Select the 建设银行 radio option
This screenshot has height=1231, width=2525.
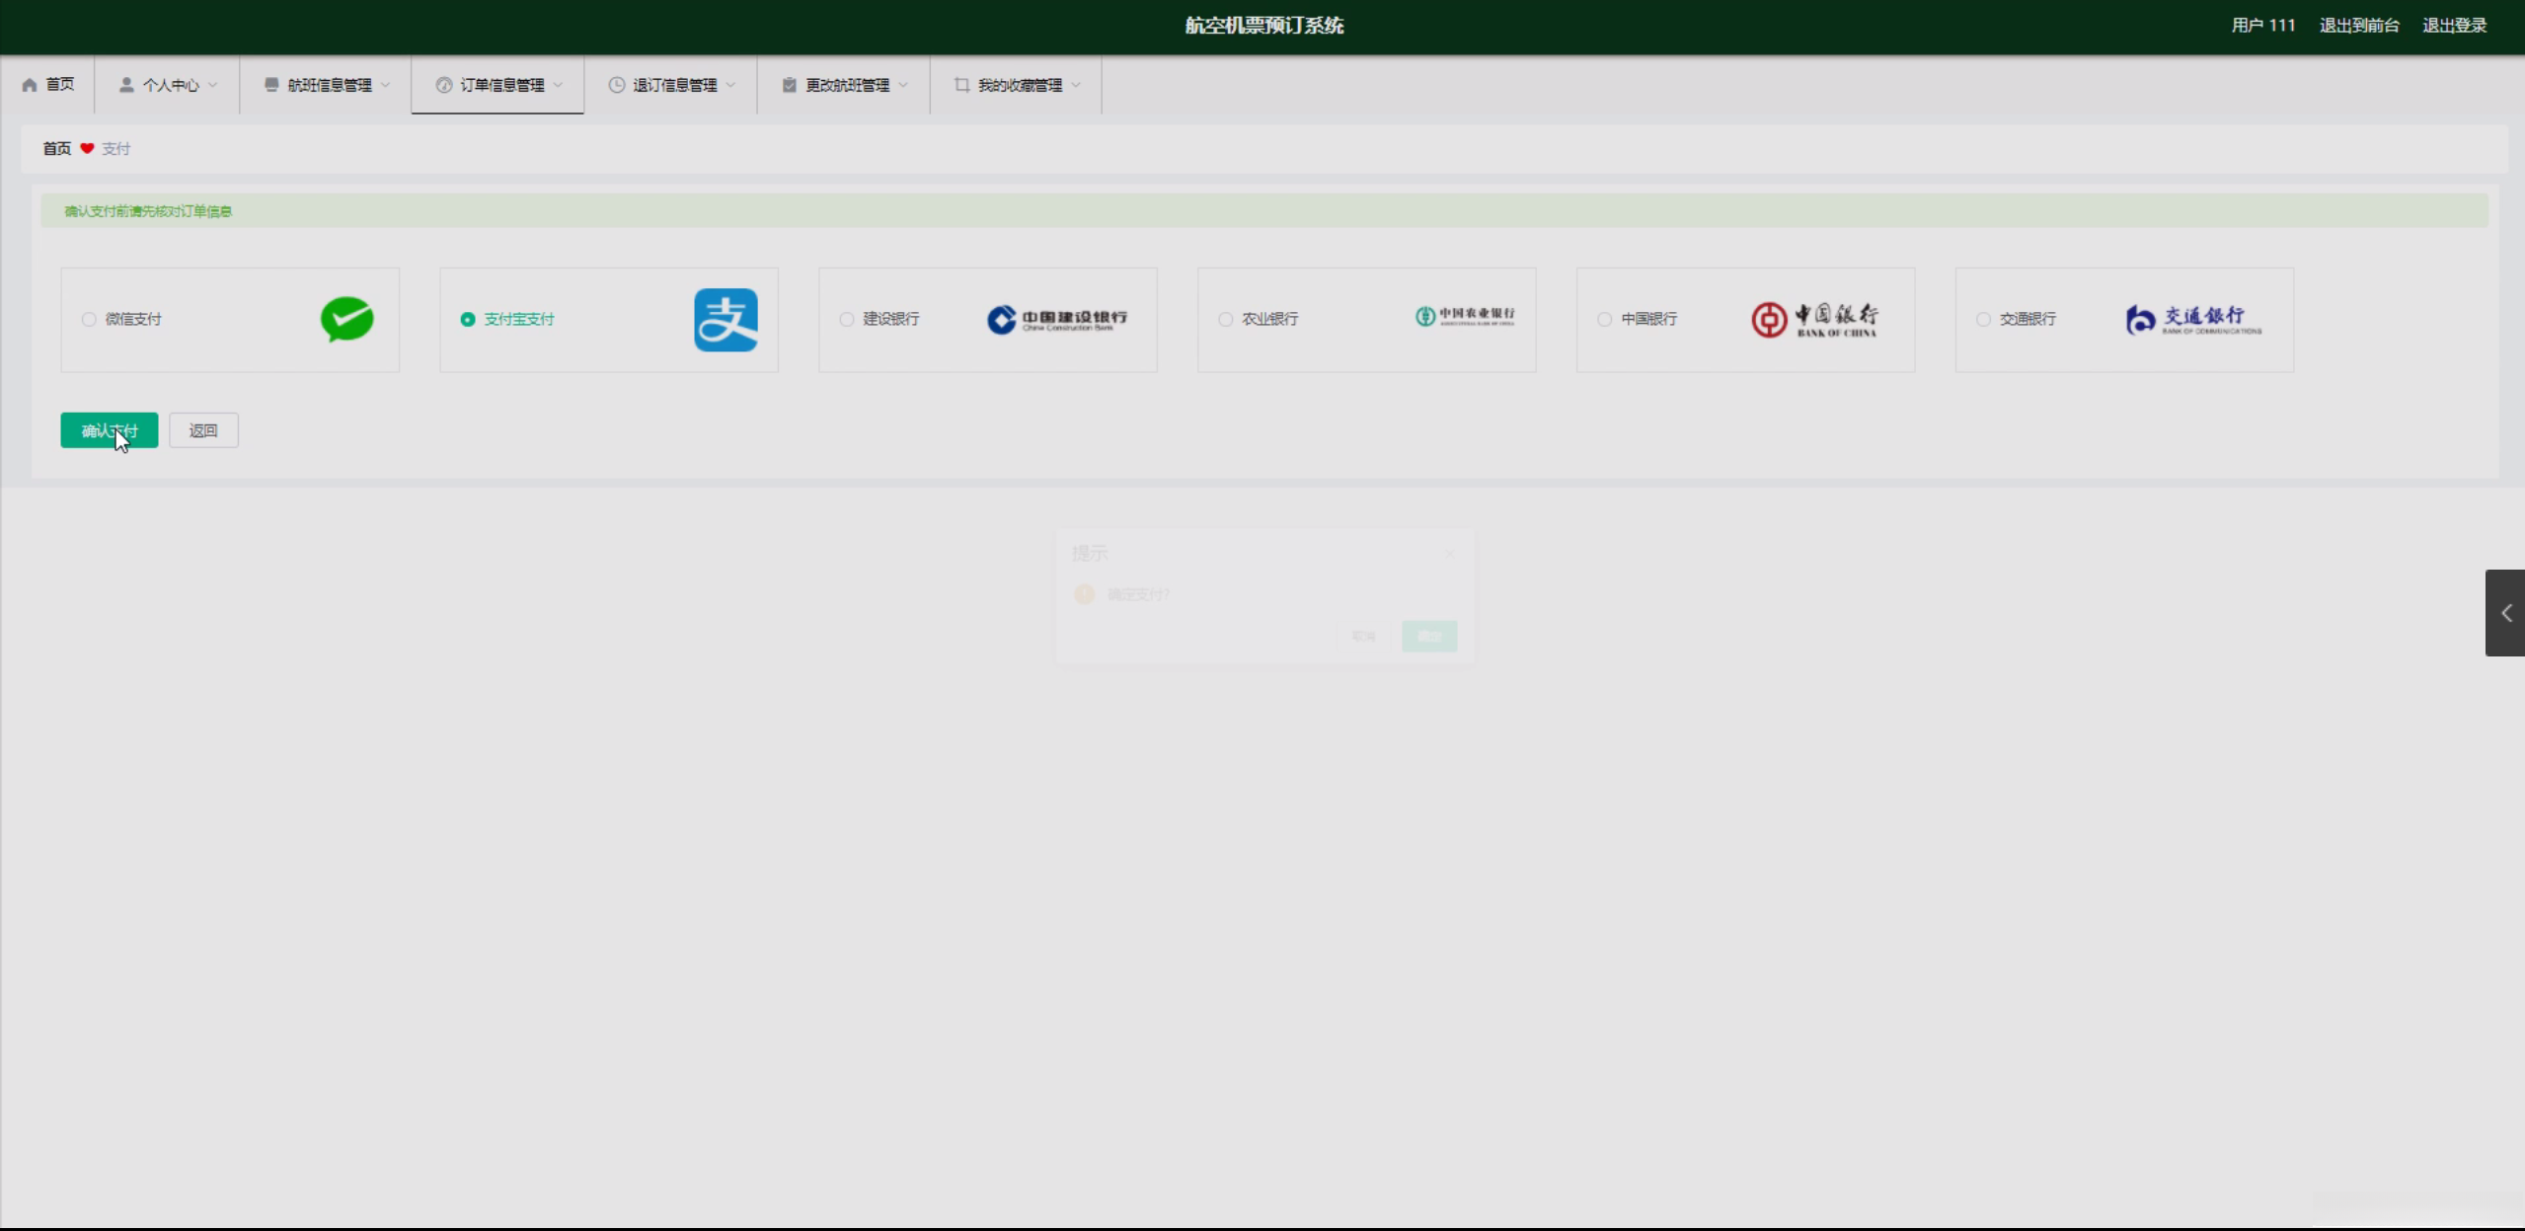[x=847, y=319]
